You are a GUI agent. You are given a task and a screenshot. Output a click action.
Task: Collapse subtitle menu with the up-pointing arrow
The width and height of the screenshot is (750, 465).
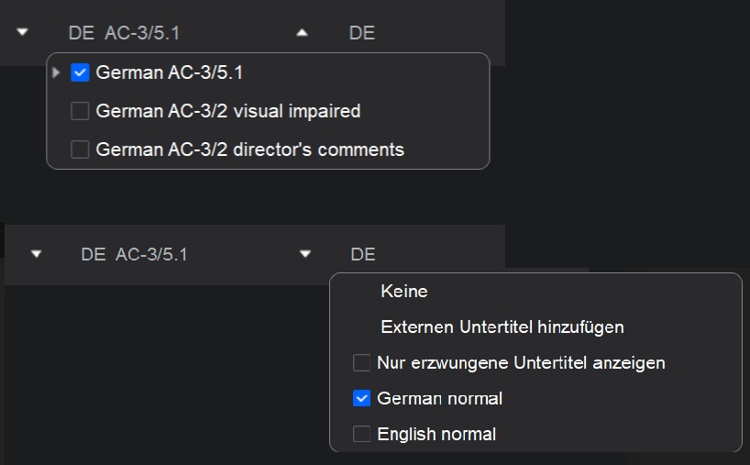coord(303,32)
